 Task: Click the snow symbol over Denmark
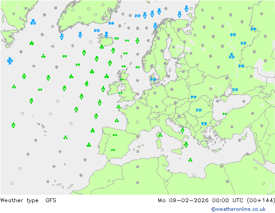coord(153,80)
